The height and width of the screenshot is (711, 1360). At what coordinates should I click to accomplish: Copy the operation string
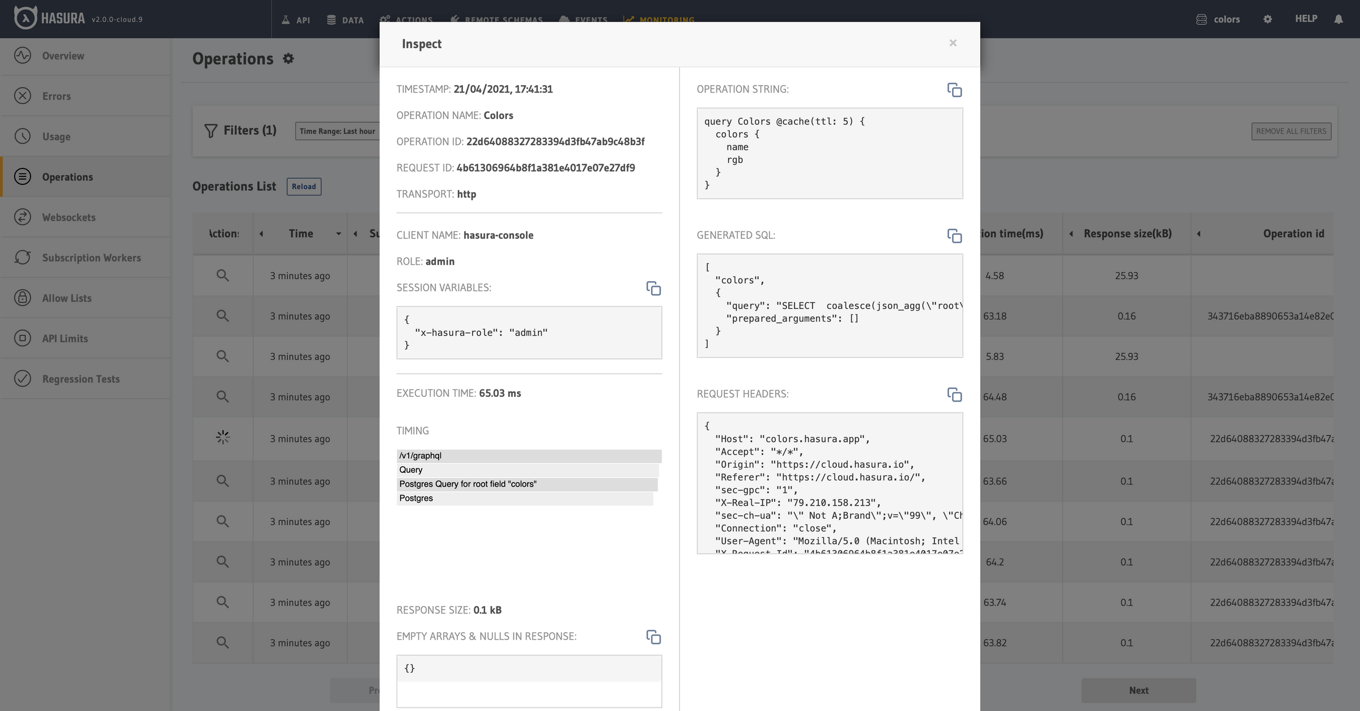tap(955, 90)
